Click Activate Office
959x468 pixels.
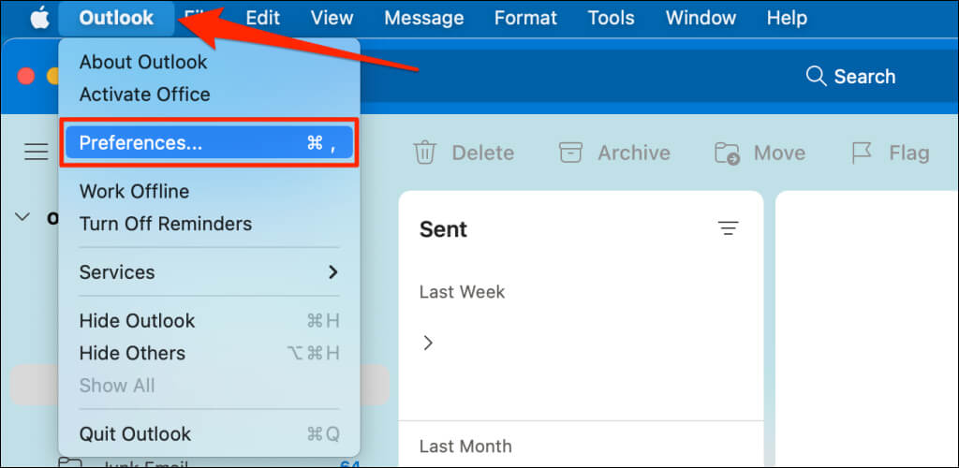pos(144,95)
